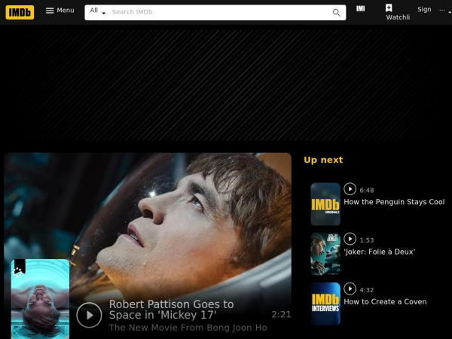Open IMDb Originals Penguin thumbnail
Screen dimensions: 452x339
pos(325,204)
